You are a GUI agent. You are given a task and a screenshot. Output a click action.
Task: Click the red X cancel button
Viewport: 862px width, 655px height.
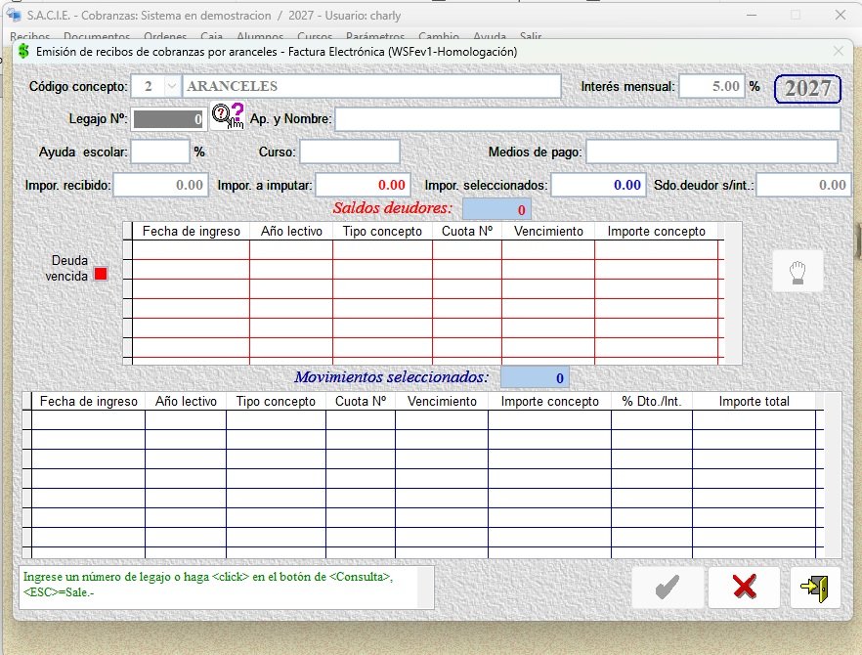click(745, 588)
